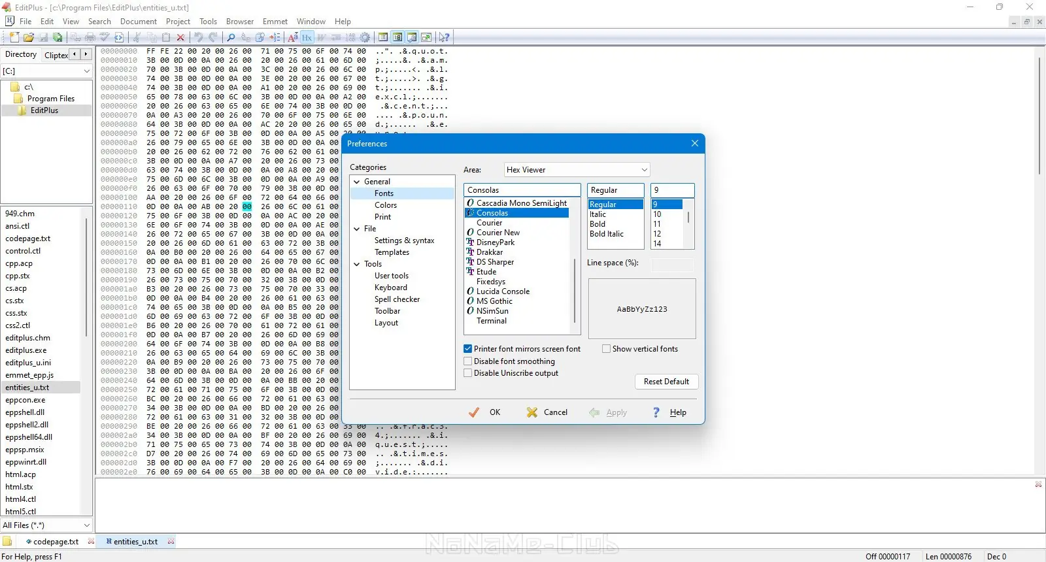Click the right tab-scroll arrow beside Cliptext
The height and width of the screenshot is (562, 1046).
[x=86, y=54]
